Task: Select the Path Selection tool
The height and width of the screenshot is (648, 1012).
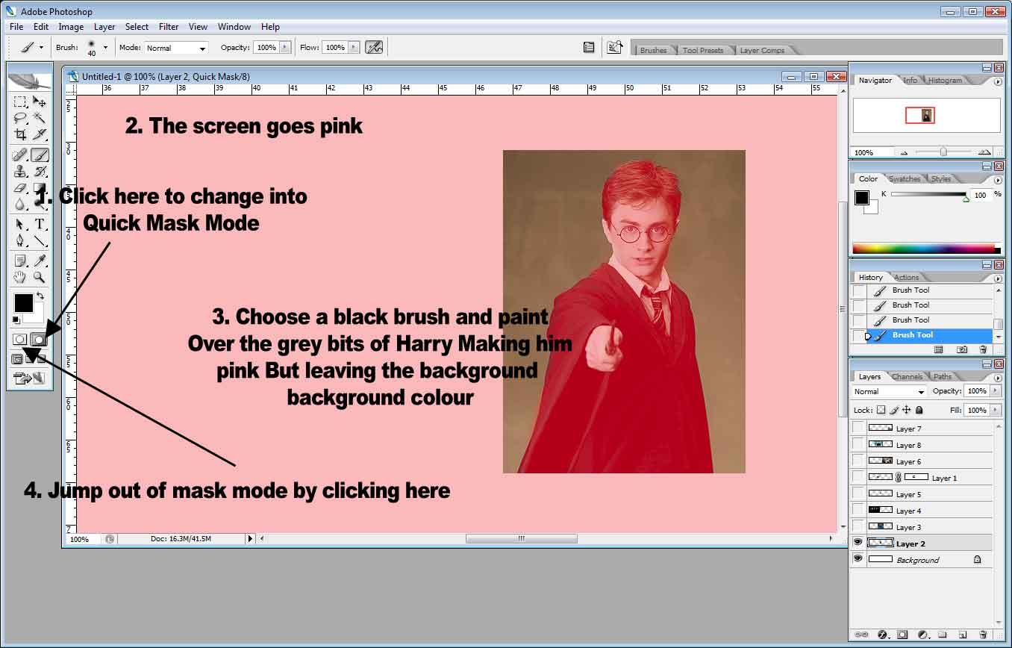Action: coord(20,224)
